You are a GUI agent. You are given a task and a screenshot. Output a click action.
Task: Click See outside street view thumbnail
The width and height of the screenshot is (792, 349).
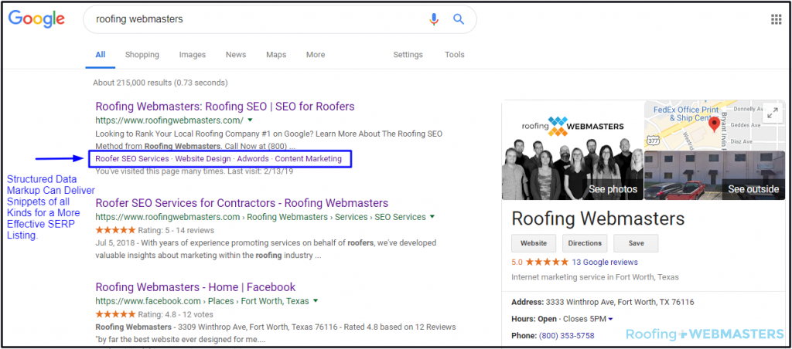pos(714,175)
